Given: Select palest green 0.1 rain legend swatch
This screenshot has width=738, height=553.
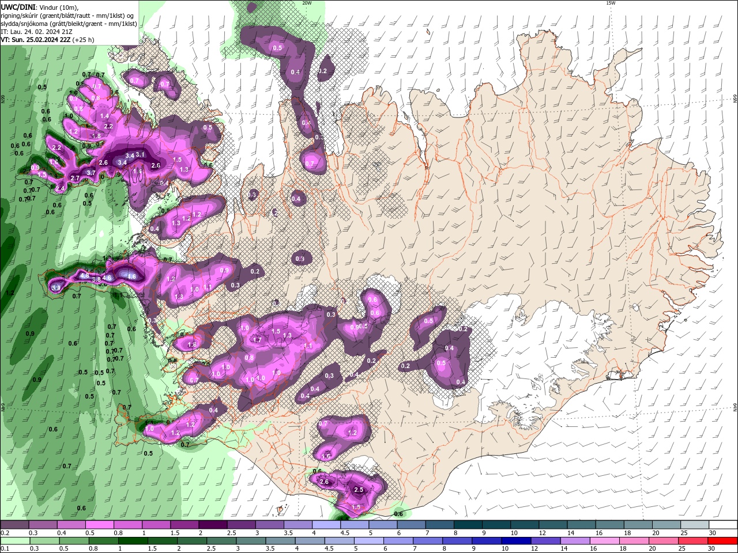Looking at the screenshot, I should pos(15,541).
